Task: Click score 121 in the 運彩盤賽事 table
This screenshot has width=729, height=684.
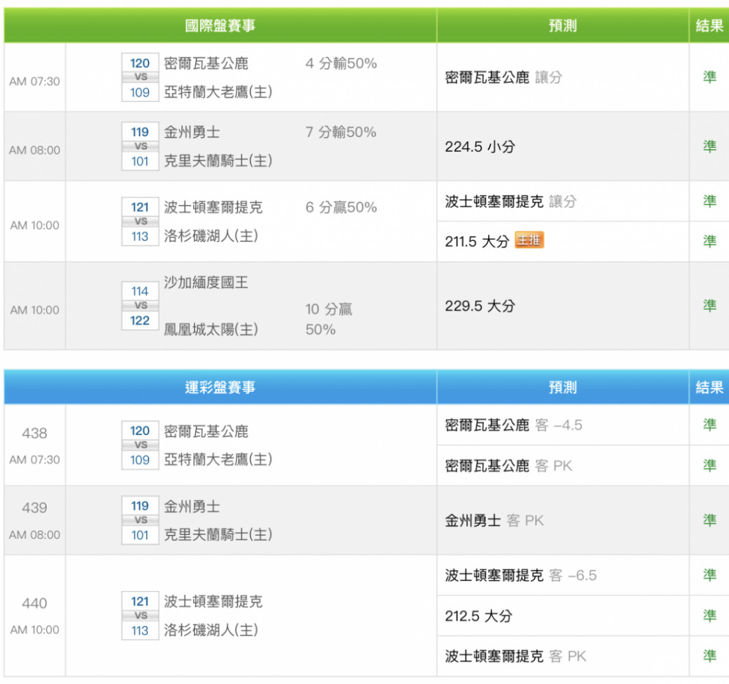Action: 140,601
